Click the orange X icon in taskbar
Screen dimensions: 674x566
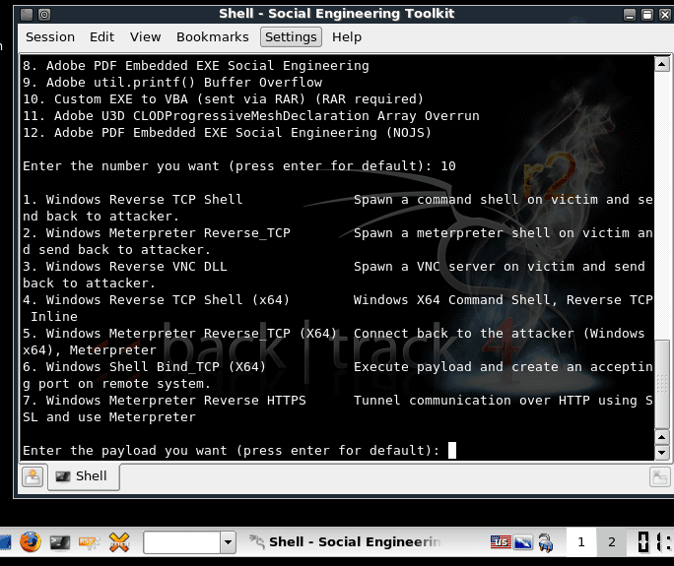coord(120,541)
